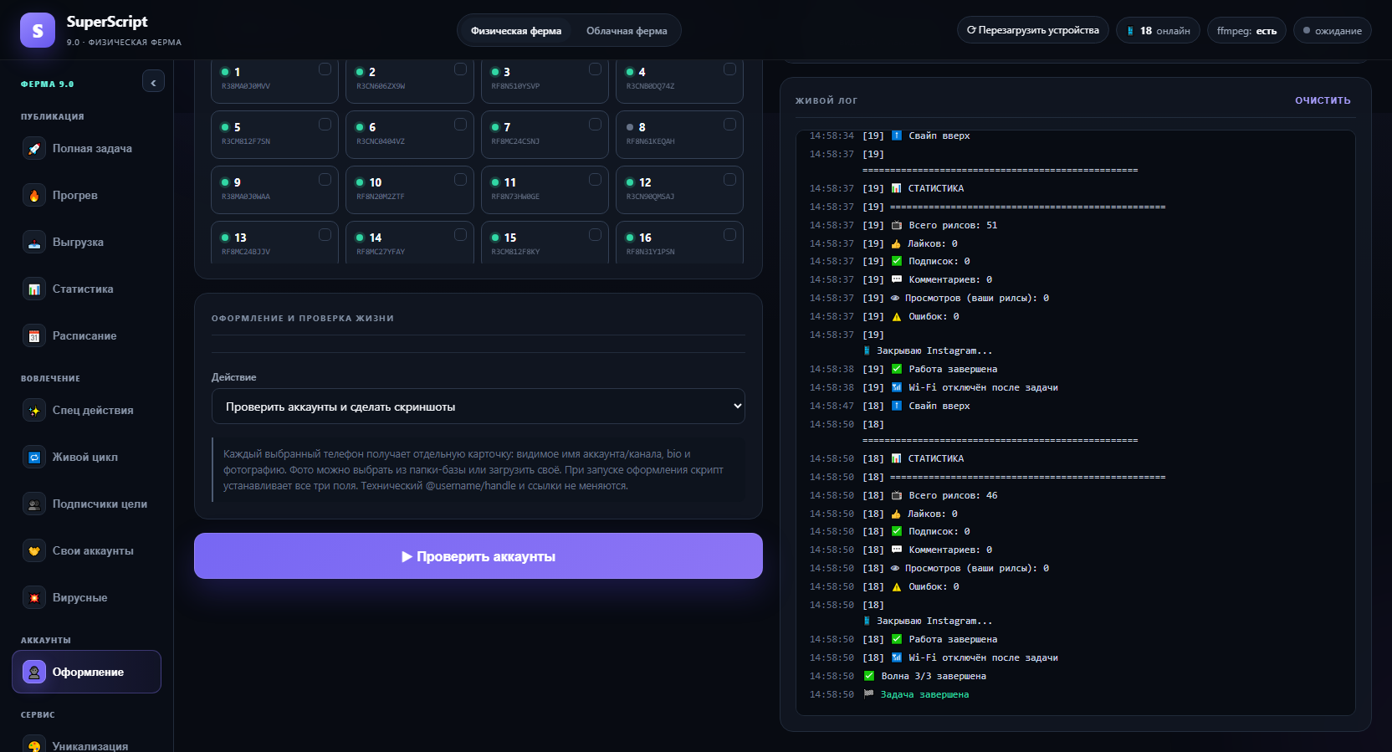The height and width of the screenshot is (752, 1392).
Task: Open Спец действия sparkle icon
Action: point(34,410)
